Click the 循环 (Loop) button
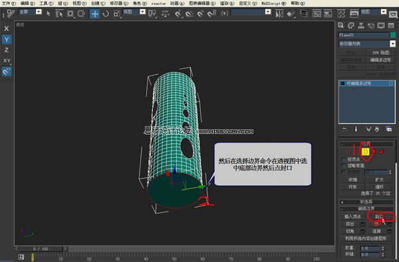The image size is (399, 262). pos(379,187)
